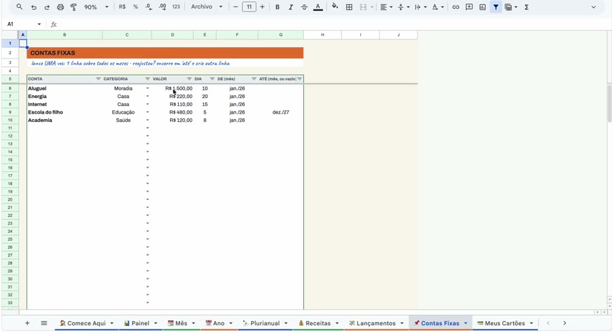Click the search magnifier icon in toolbar
The image size is (612, 332).
(20, 7)
